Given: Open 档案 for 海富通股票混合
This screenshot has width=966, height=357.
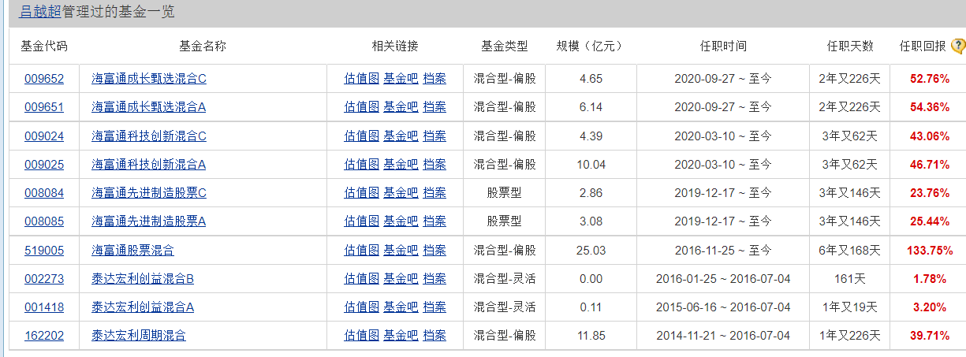Looking at the screenshot, I should (x=435, y=251).
